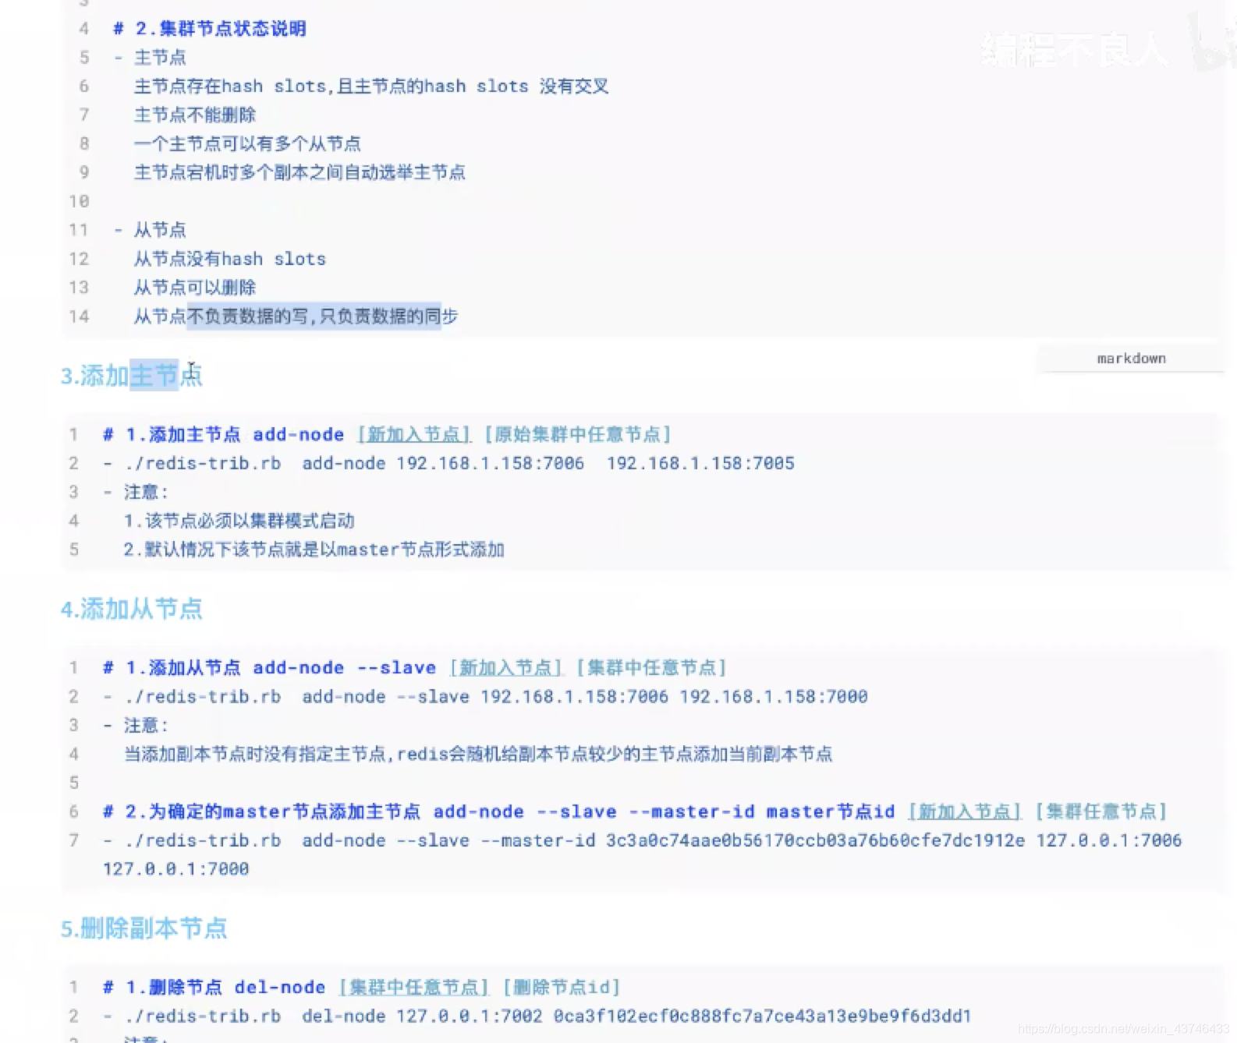Click [新加入节点] link after master节点id

(x=966, y=811)
